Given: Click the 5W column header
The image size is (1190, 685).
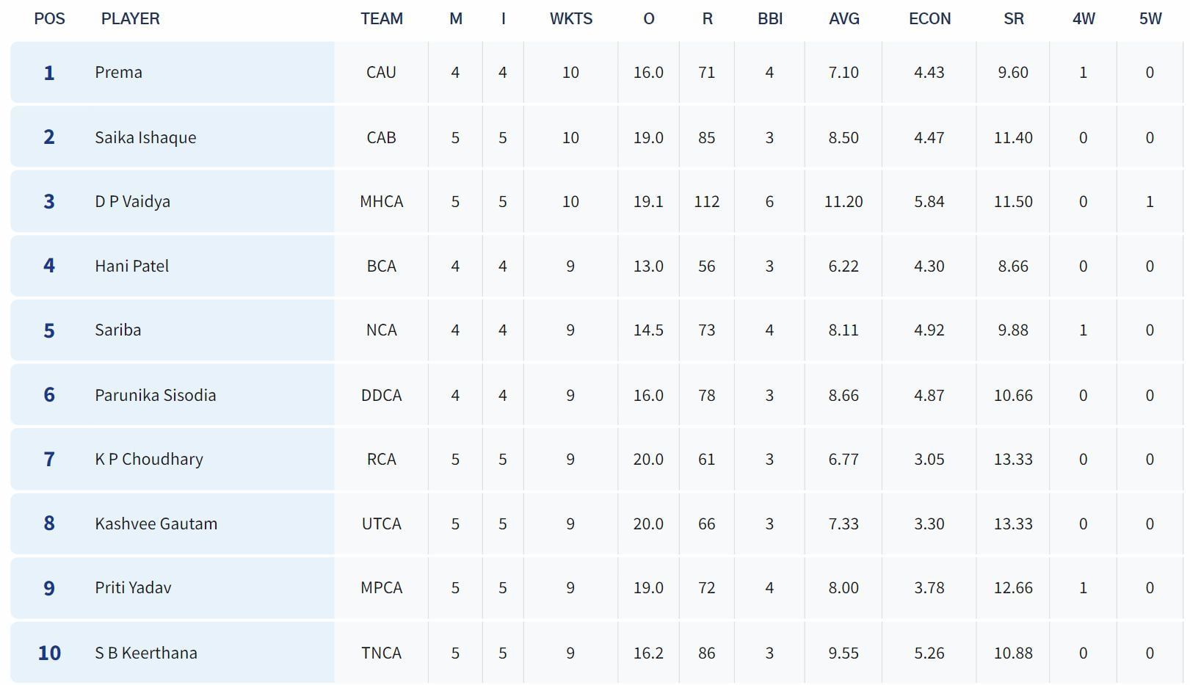Looking at the screenshot, I should click(1150, 19).
